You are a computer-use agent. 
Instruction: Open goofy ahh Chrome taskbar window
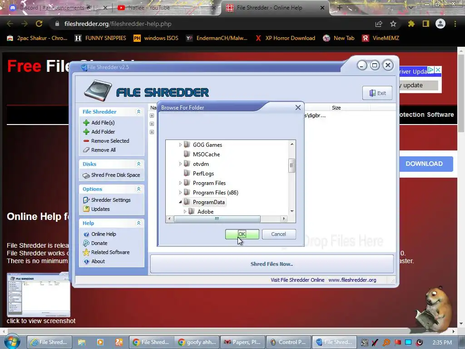coord(197,342)
